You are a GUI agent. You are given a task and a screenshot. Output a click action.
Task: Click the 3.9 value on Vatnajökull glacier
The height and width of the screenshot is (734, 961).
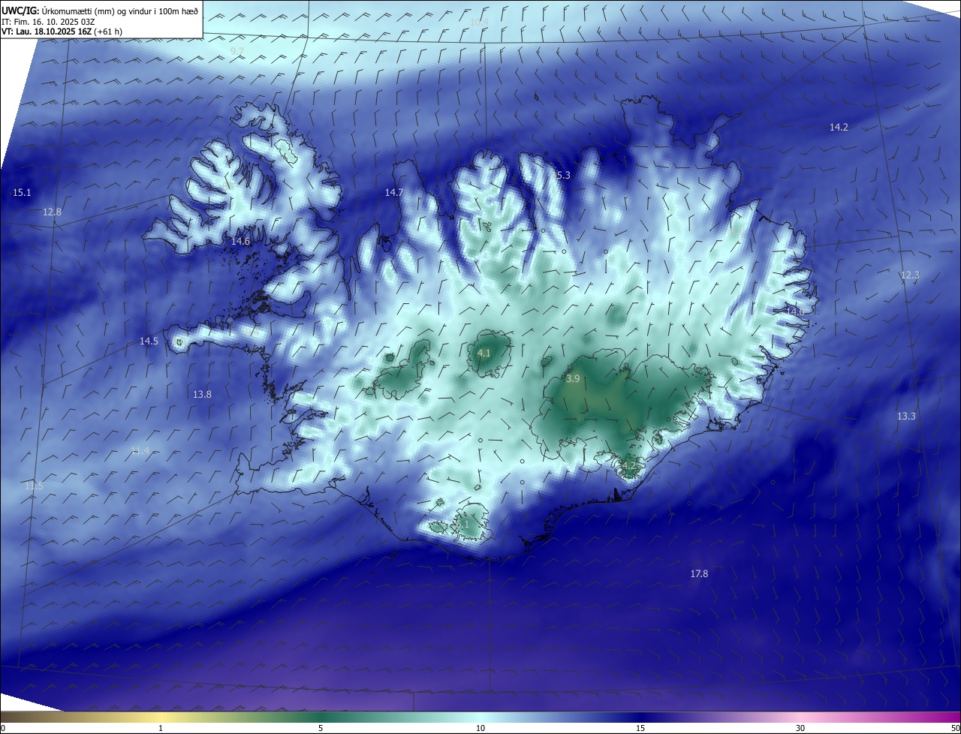point(573,379)
